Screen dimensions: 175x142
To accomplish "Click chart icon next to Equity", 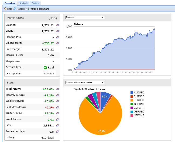I will [57, 31].
